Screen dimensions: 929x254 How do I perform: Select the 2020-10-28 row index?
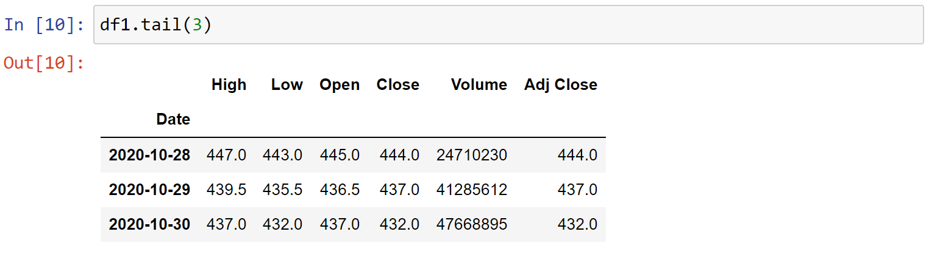(149, 155)
